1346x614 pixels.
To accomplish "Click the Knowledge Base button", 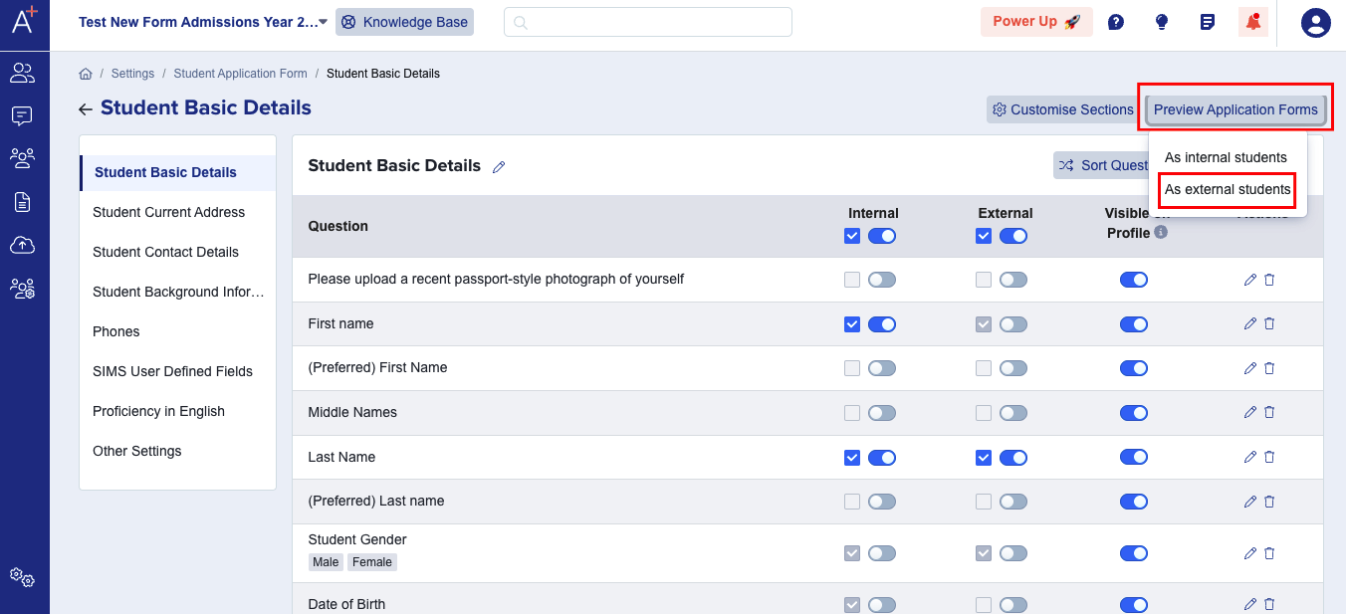I will (404, 22).
